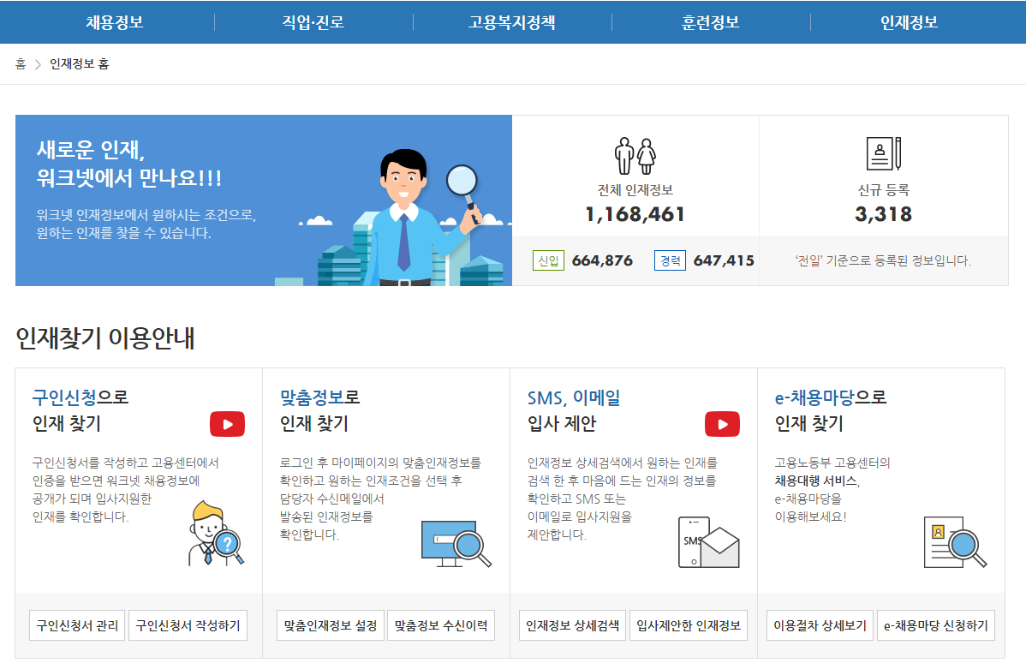Click the resume icon above 신규 등록
This screenshot has height=663, width=1026.
(x=883, y=154)
